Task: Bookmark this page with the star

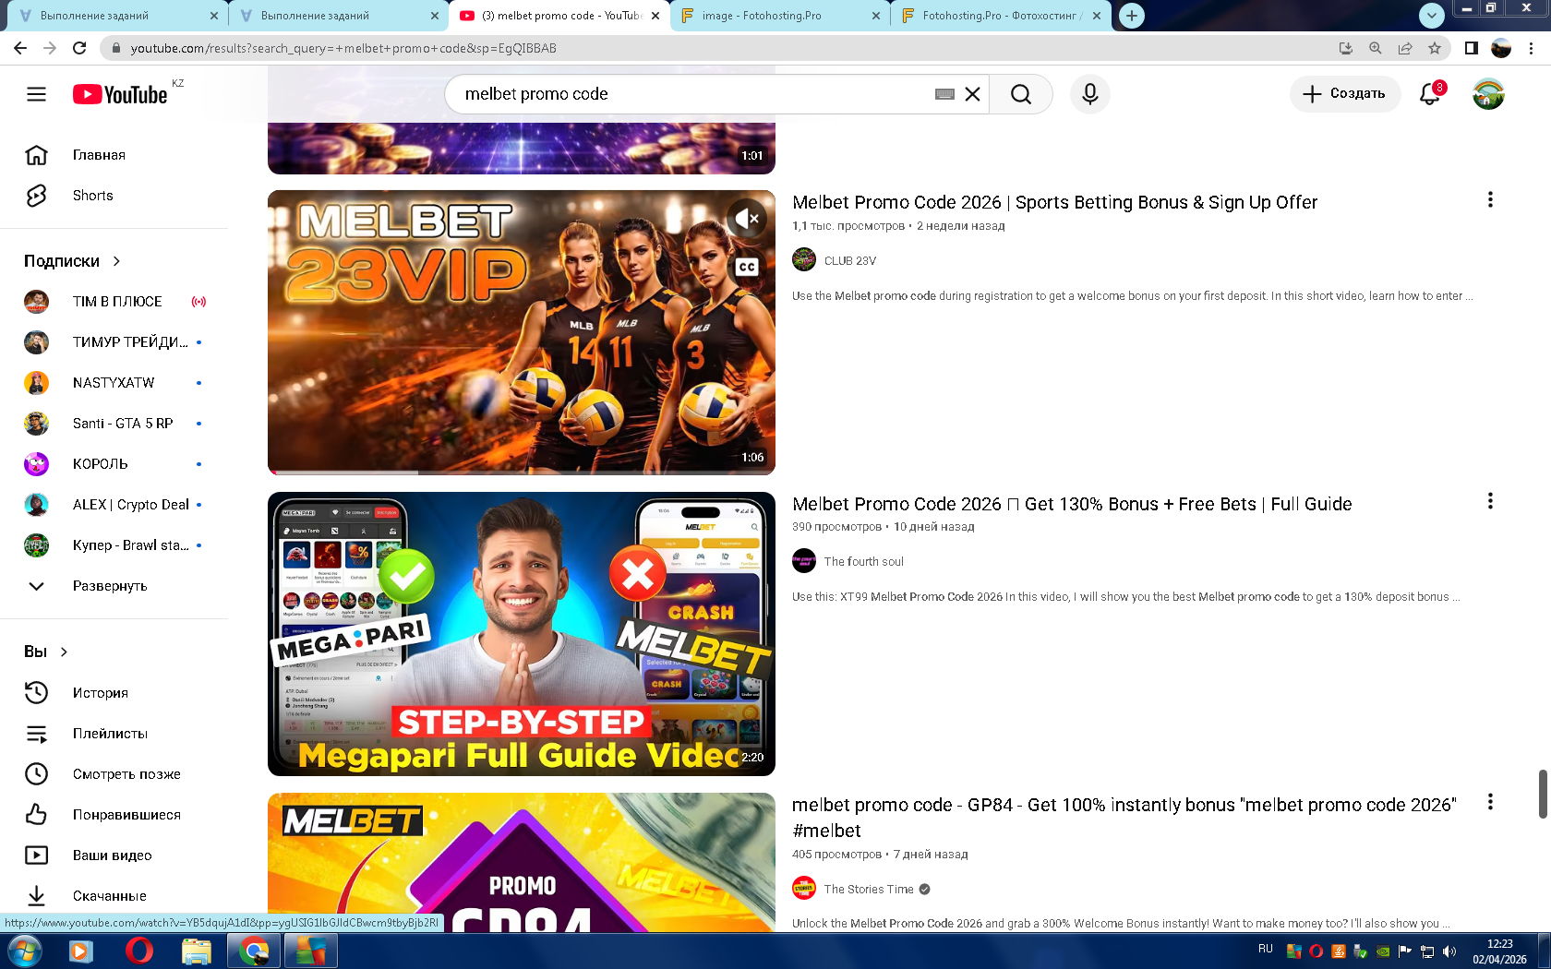Action: pos(1435,48)
